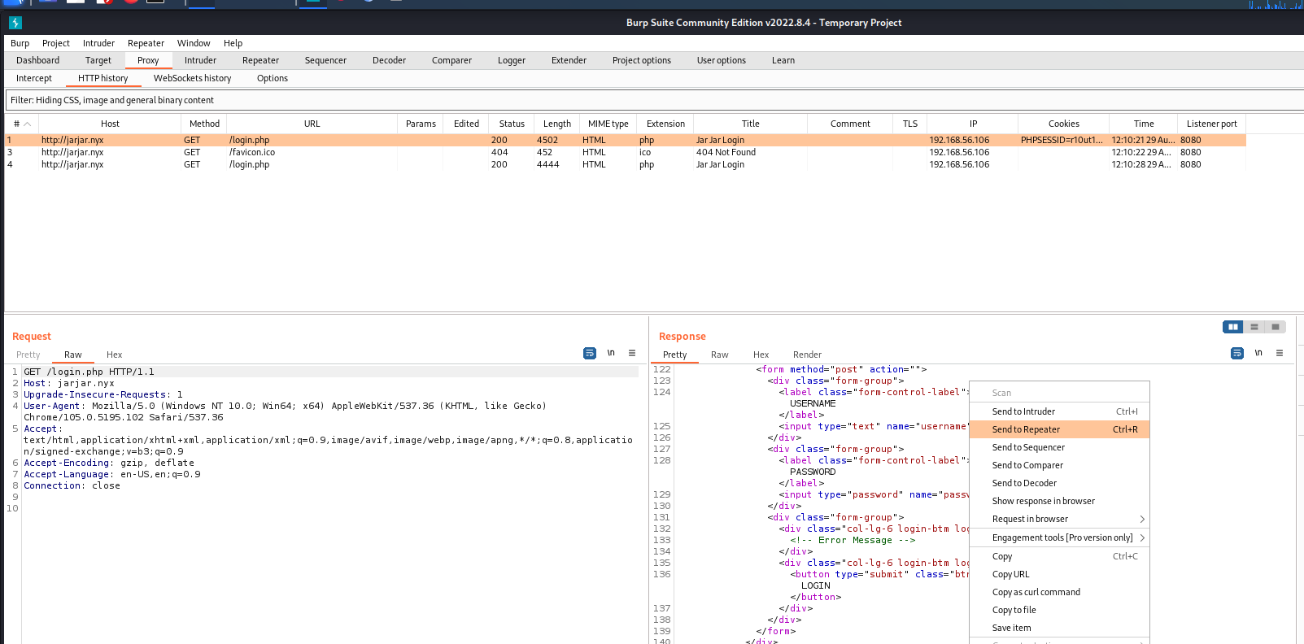Open the Request panel hamburger options menu
This screenshot has width=1304, height=644.
632,353
